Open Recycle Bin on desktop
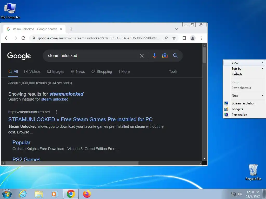Image resolution: width=266 pixels, height=199 pixels. pyautogui.click(x=253, y=172)
